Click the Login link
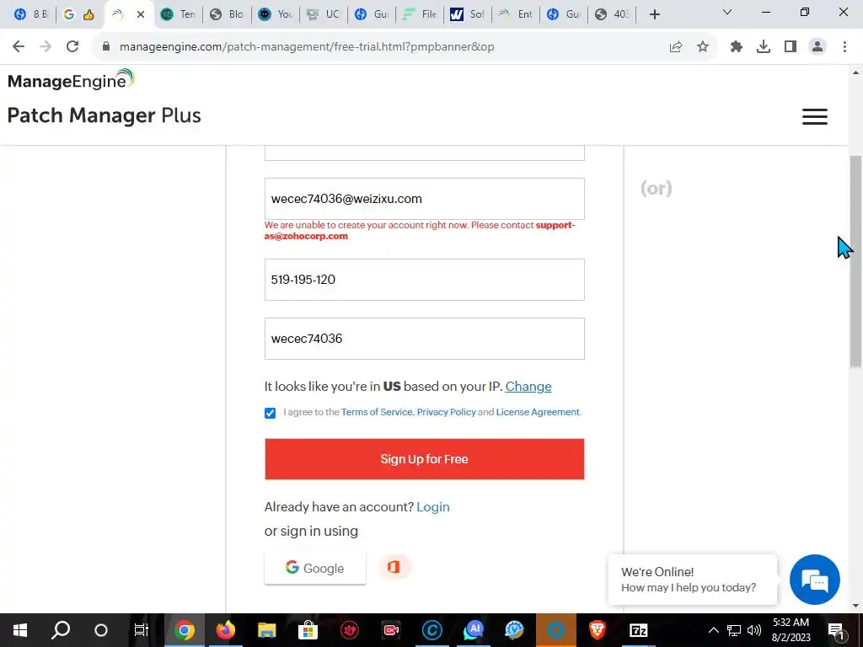Viewport: 863px width, 647px height. coord(433,506)
